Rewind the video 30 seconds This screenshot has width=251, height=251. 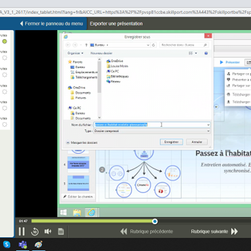tap(35, 232)
